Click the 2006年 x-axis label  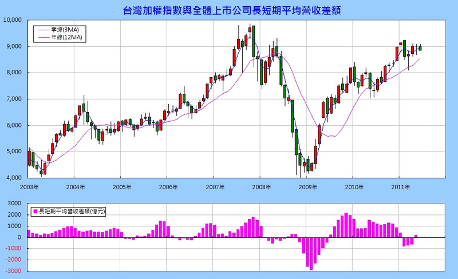(168, 187)
